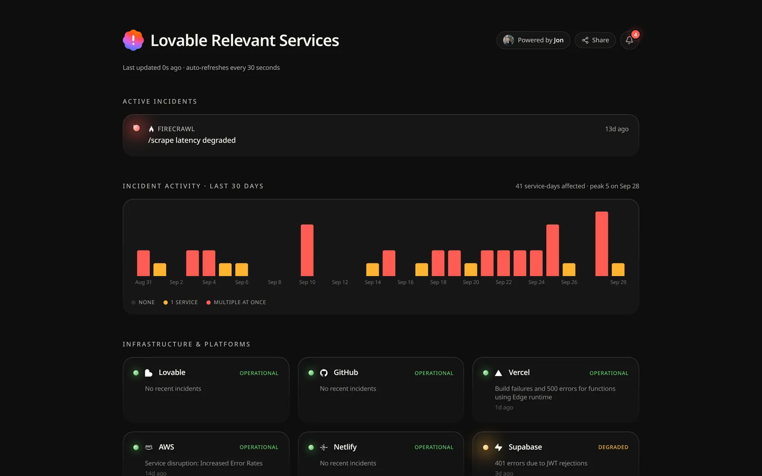Screen dimensions: 762x476
Task: Select the Sep 25 tall red chart bar
Action: pos(552,250)
